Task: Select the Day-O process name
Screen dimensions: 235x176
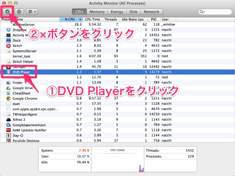Action: point(18,136)
